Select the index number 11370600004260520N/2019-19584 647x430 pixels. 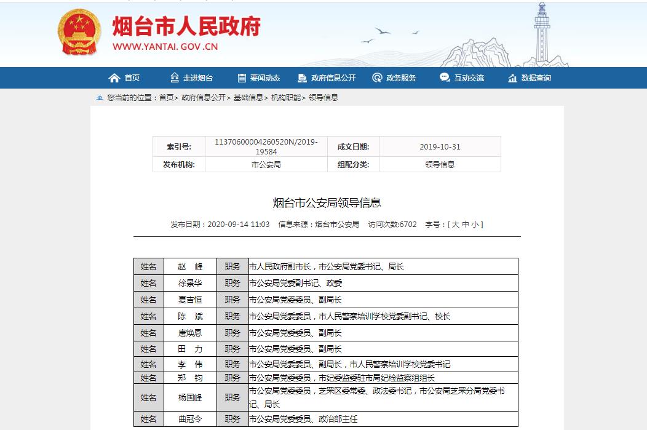tap(266, 146)
